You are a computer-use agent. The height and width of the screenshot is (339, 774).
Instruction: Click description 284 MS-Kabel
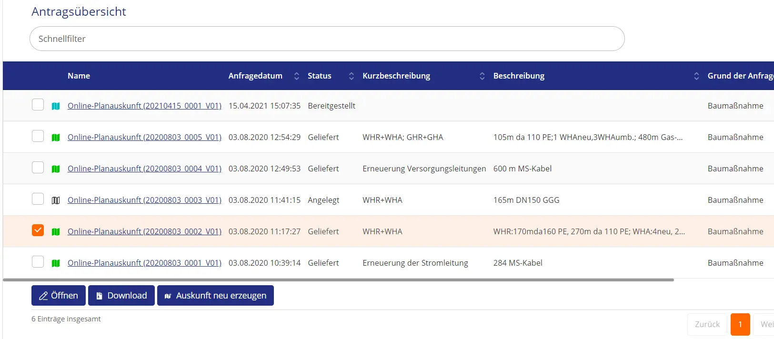click(518, 263)
